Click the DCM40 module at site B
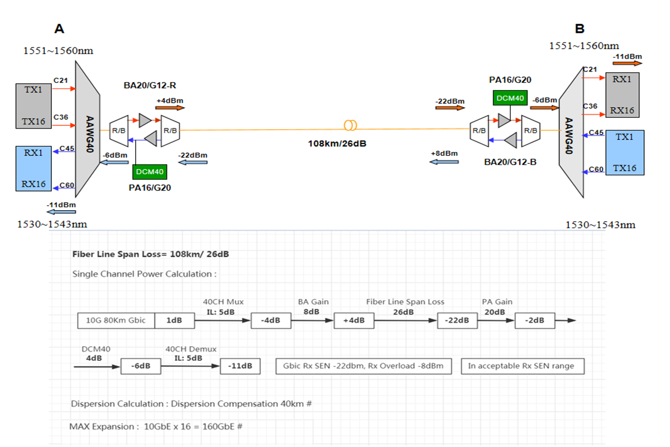 coord(509,98)
